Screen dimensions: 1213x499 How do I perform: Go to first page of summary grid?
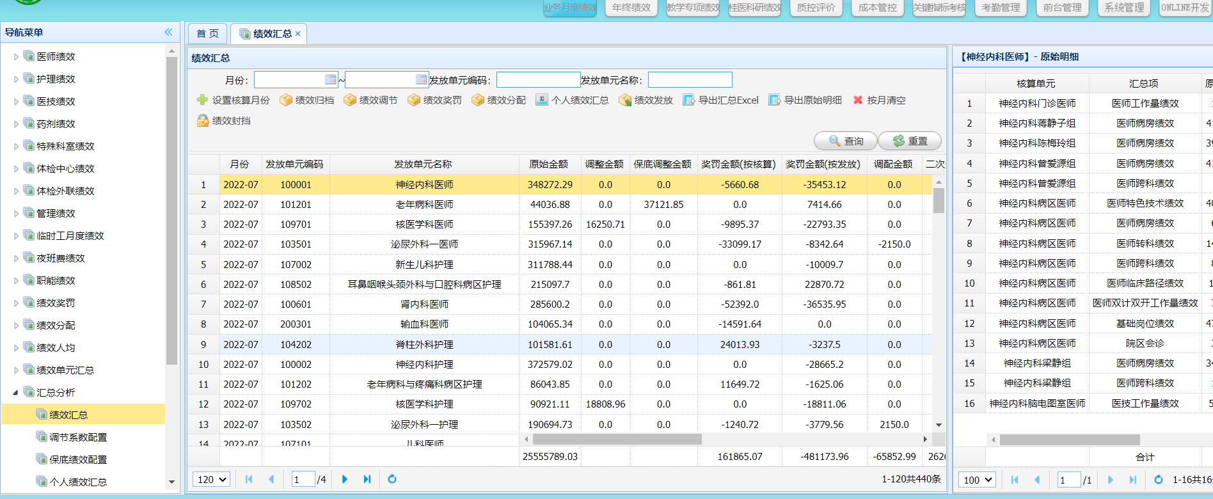click(x=249, y=479)
